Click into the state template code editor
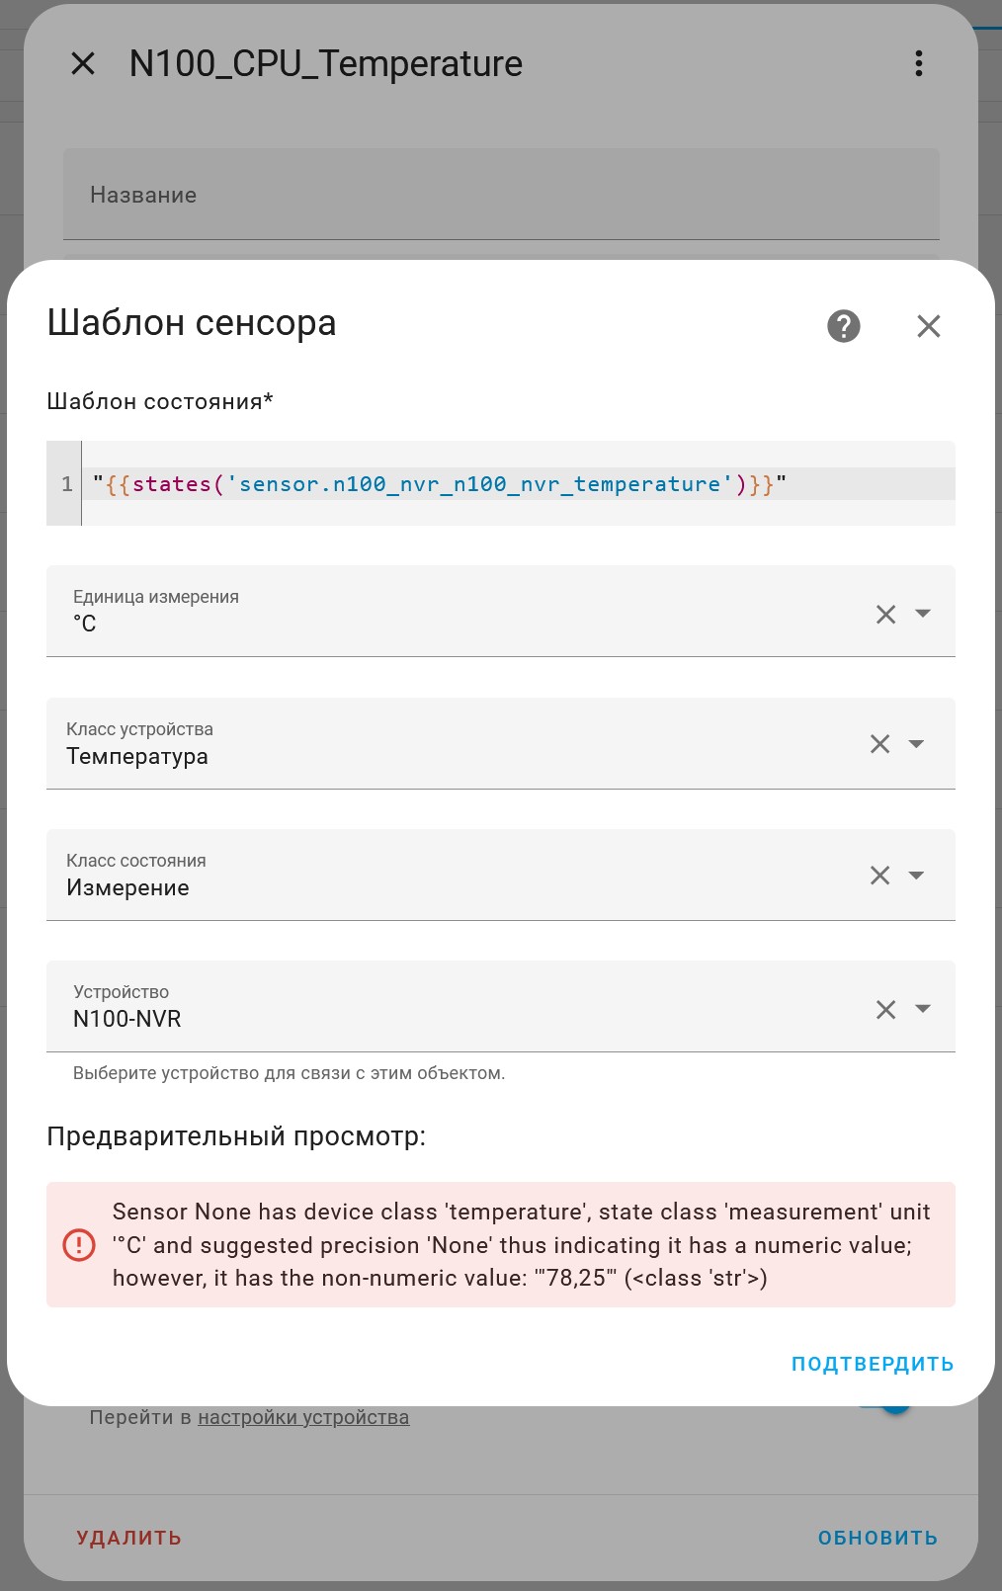The height and width of the screenshot is (1591, 1002). click(x=514, y=484)
